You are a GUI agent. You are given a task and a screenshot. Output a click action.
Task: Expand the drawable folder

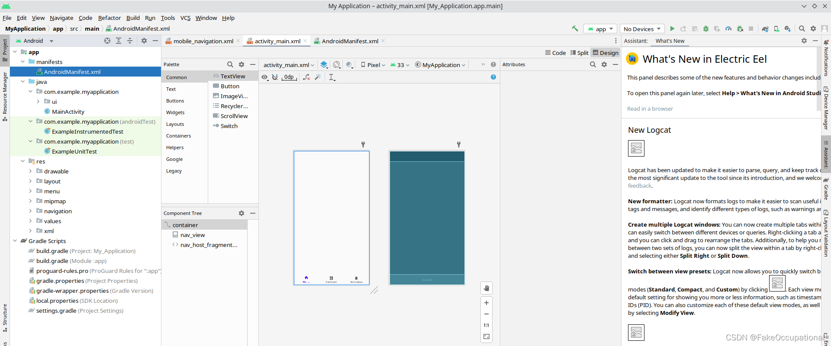pyautogui.click(x=30, y=171)
